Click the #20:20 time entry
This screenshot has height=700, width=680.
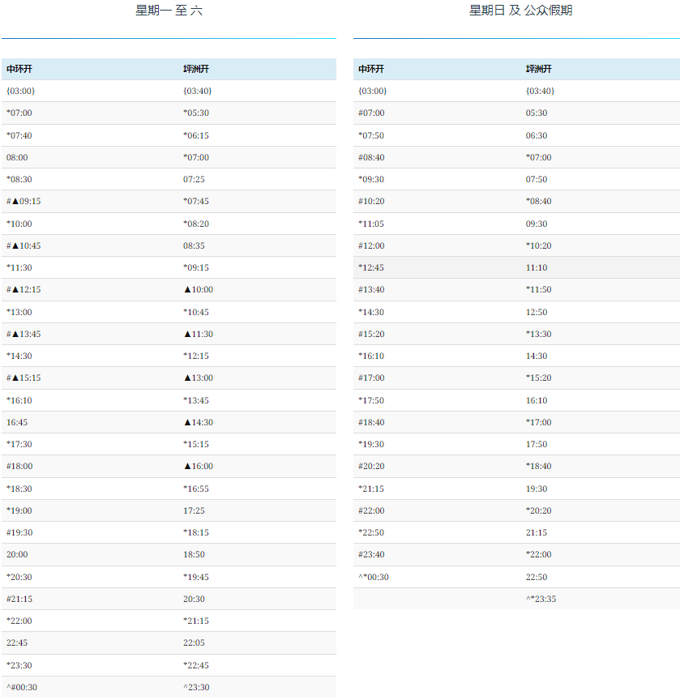(x=371, y=466)
